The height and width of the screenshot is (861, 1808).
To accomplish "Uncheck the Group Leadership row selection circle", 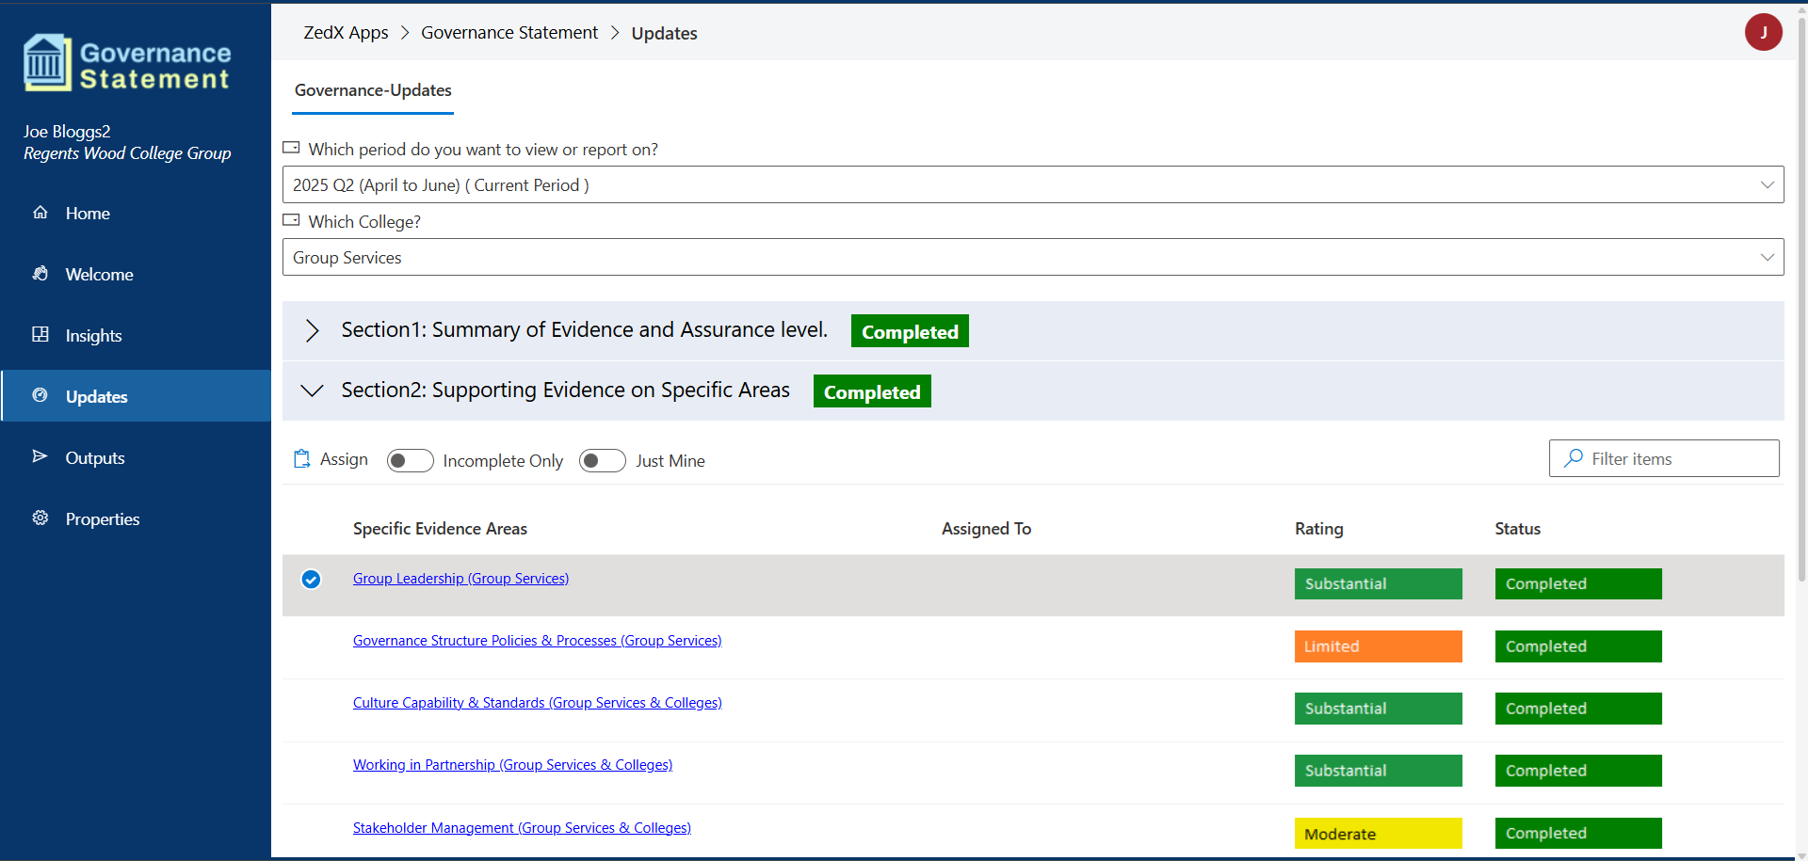I will click(311, 580).
